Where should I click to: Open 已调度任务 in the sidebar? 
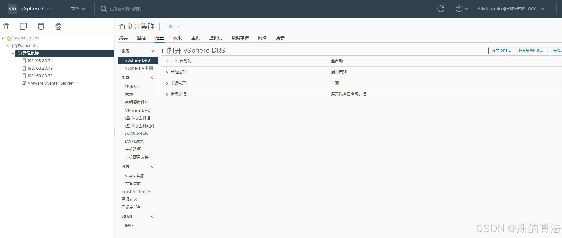point(131,207)
